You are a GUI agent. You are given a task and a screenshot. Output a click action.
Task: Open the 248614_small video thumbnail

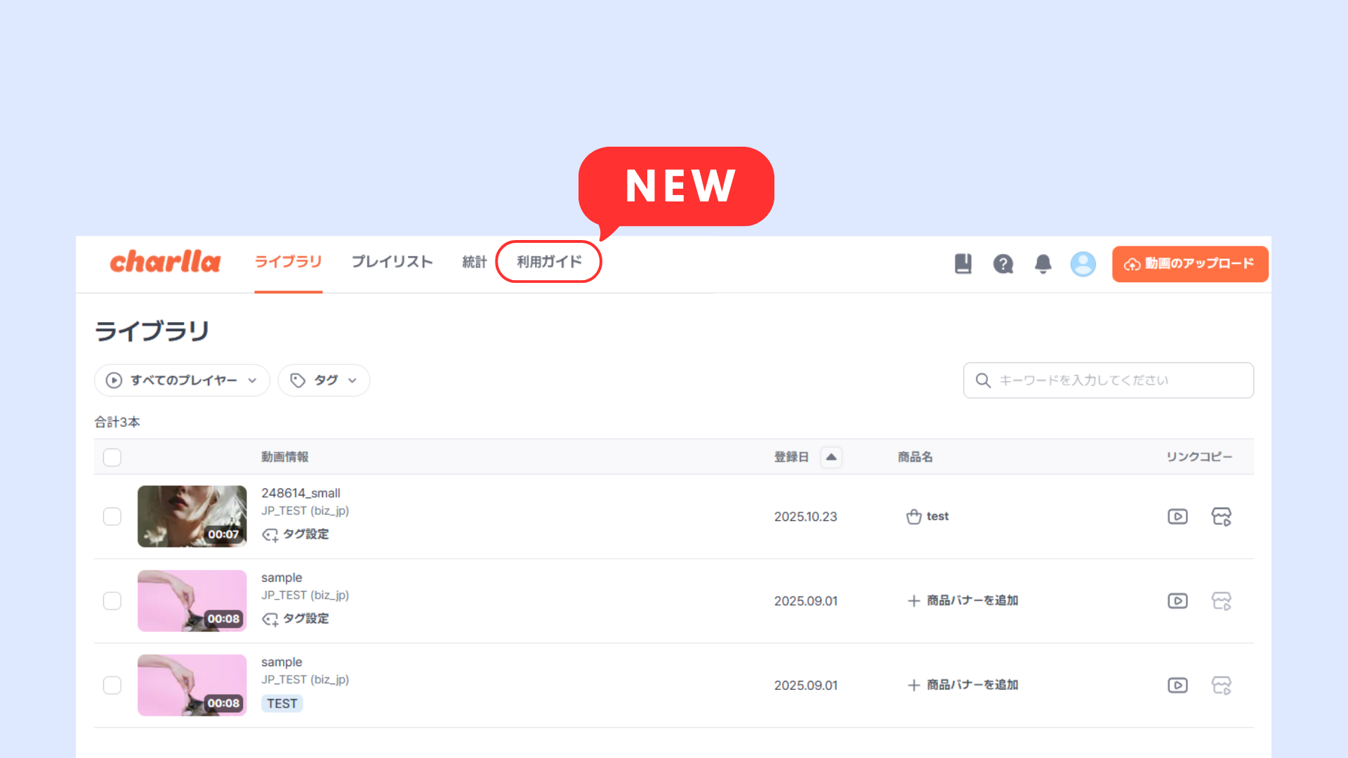[192, 516]
